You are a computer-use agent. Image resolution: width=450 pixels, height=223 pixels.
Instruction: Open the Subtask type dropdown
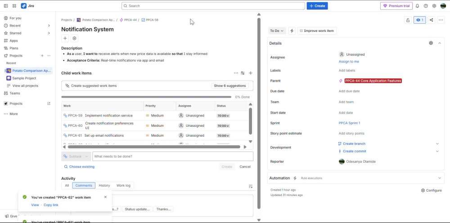76,156
